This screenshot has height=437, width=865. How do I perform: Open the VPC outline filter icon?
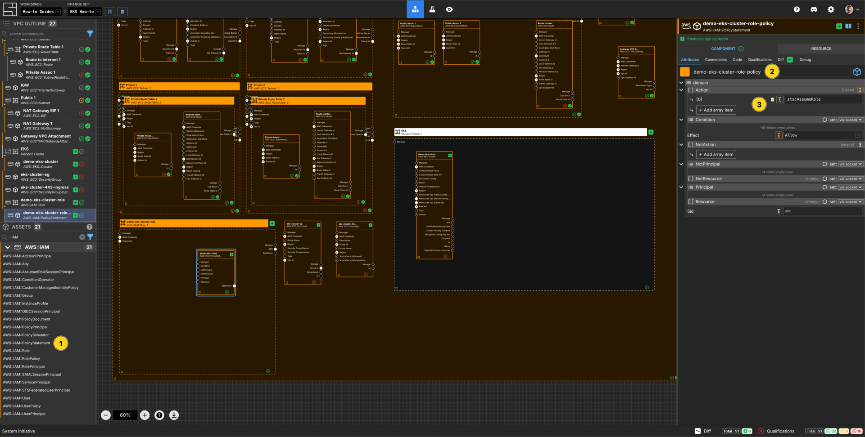click(x=90, y=34)
